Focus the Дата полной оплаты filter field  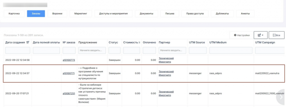tap(46, 50)
